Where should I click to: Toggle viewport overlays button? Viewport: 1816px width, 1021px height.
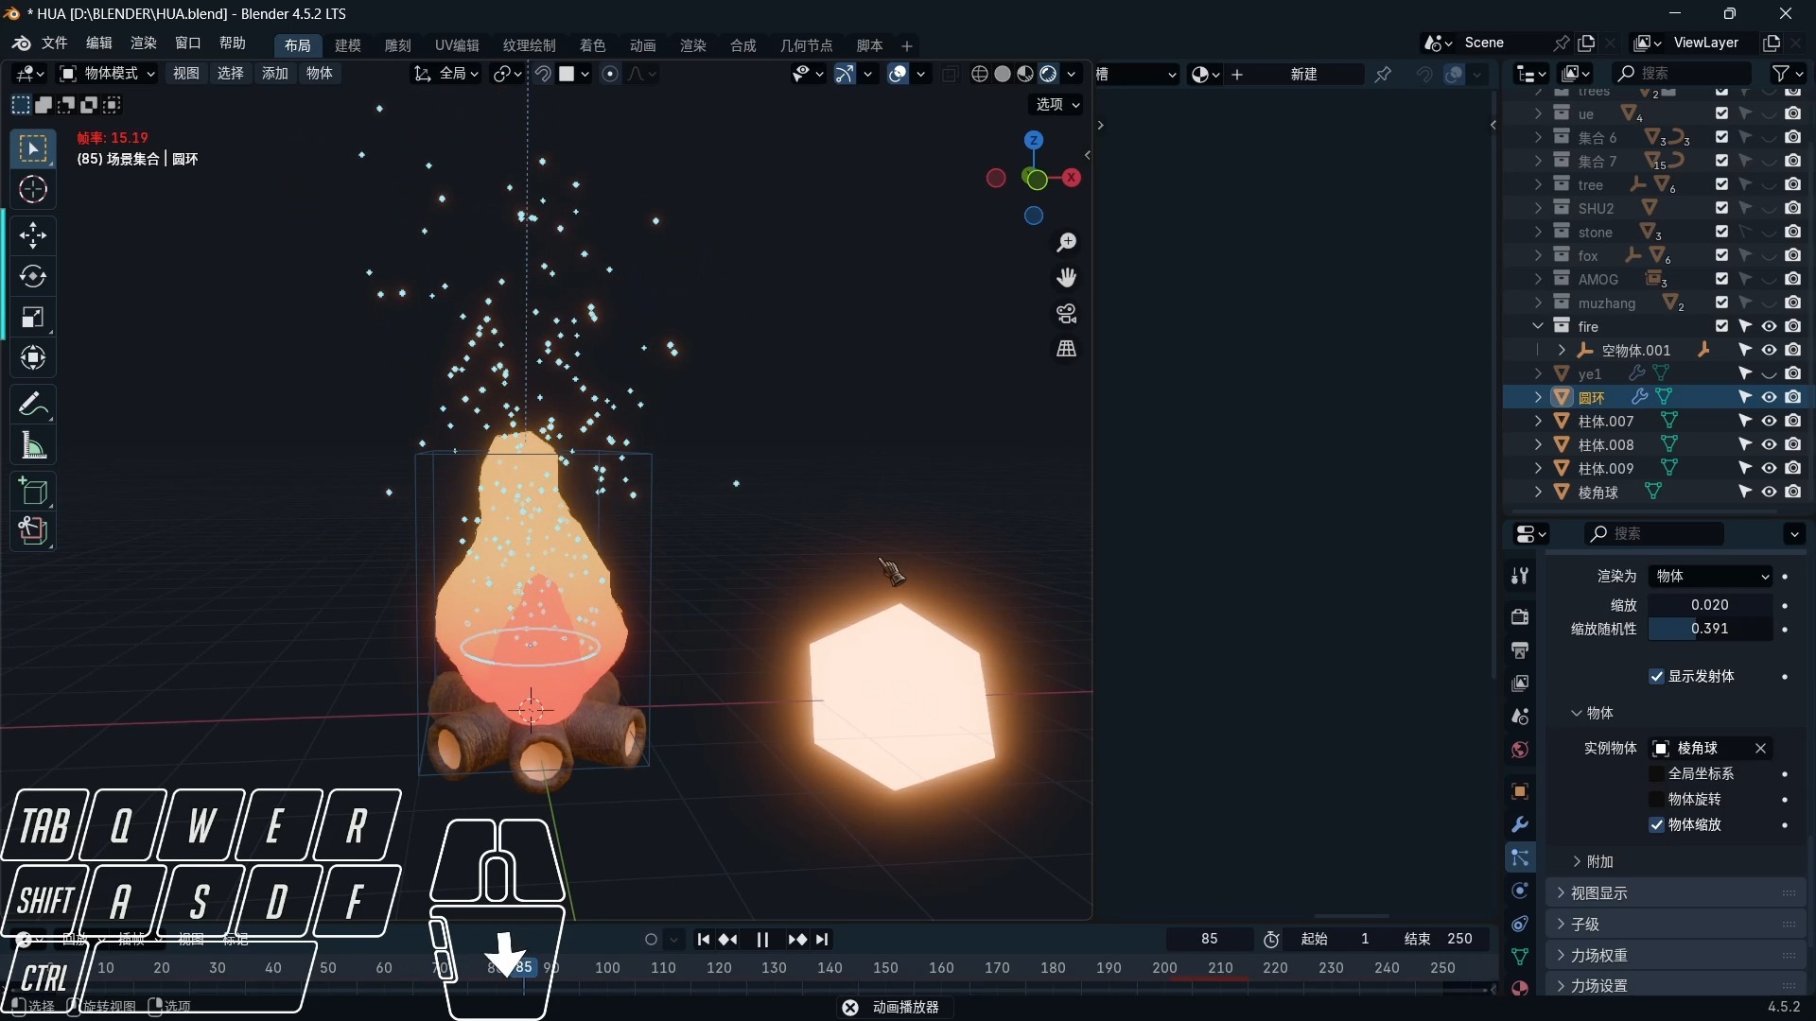click(x=898, y=74)
